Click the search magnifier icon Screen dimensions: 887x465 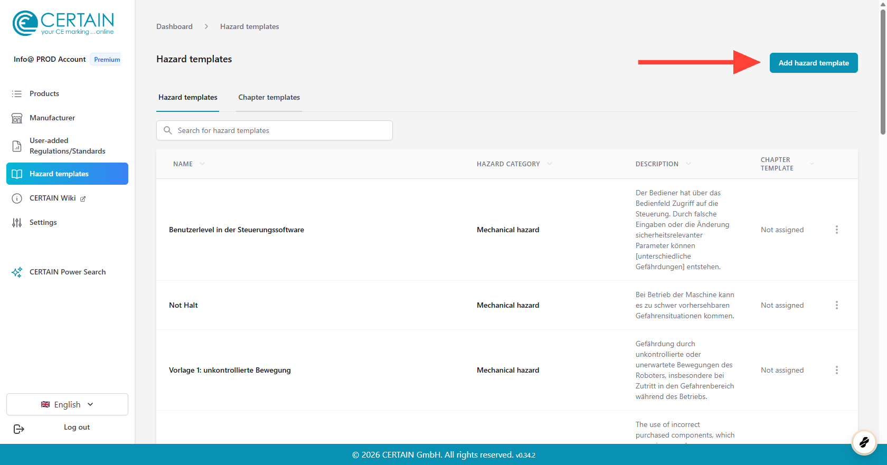click(x=168, y=130)
